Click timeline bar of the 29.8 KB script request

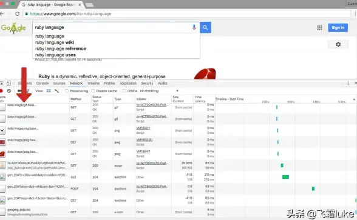(x=282, y=165)
